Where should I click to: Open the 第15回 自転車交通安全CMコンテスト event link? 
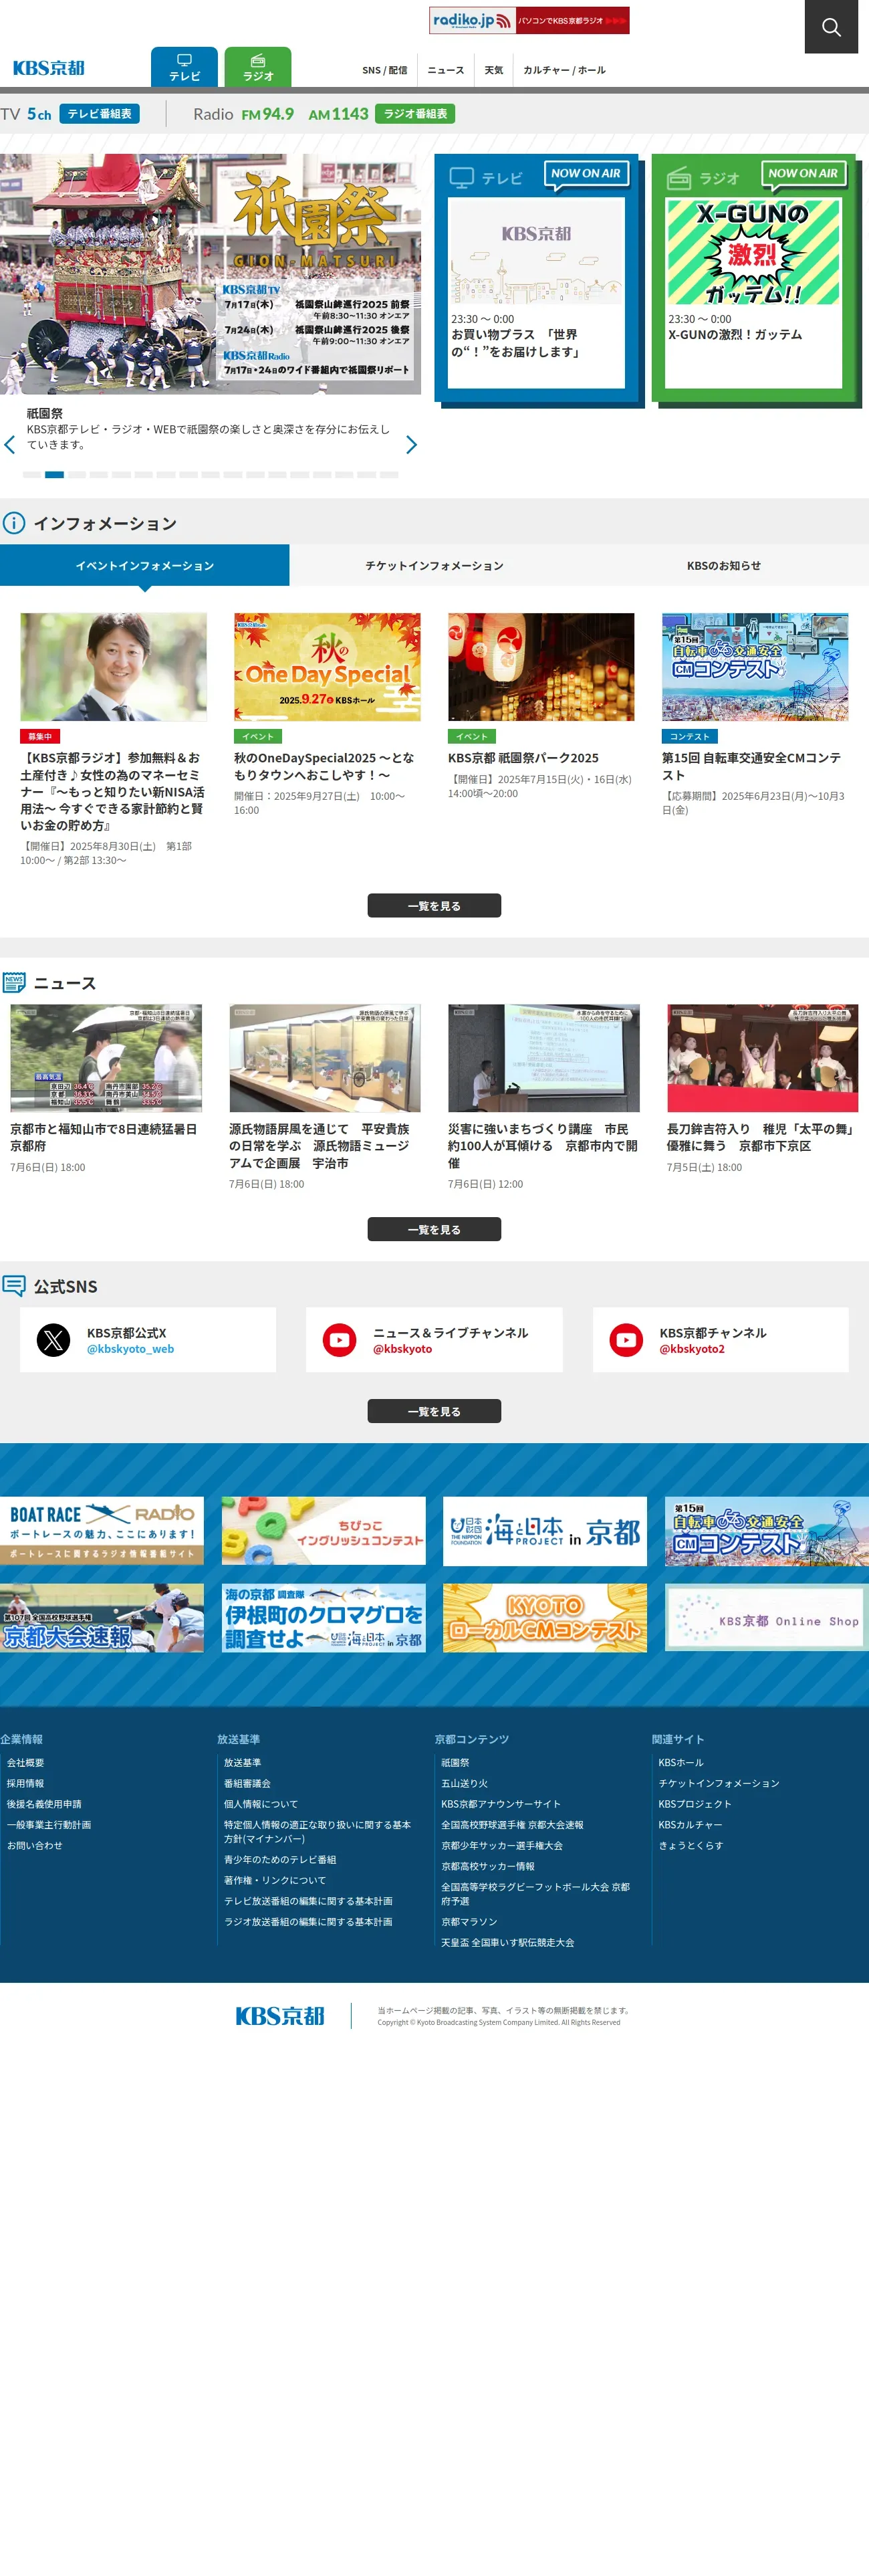pos(752,766)
